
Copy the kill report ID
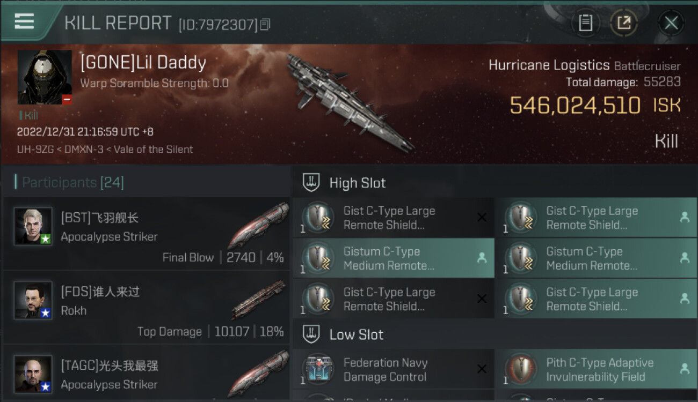265,24
